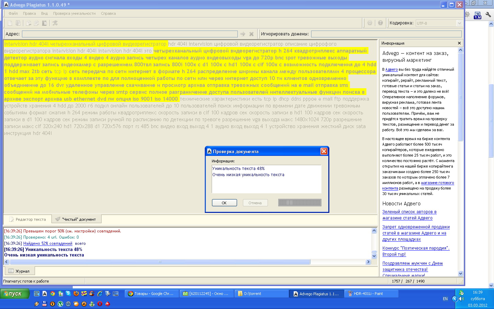Screen dimensions: 494x309
Task: Click the paste clipboard toolbar icon
Action: coord(44,23)
